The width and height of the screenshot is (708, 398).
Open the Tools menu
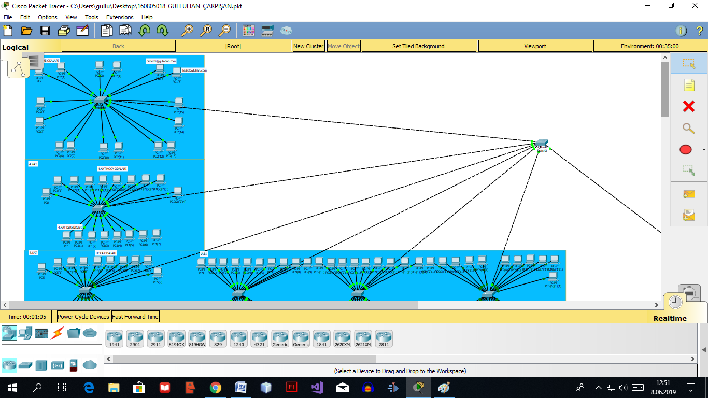click(x=92, y=17)
